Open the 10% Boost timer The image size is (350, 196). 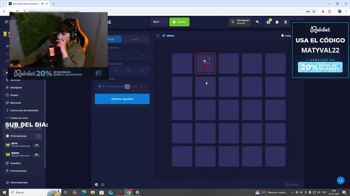point(240,22)
